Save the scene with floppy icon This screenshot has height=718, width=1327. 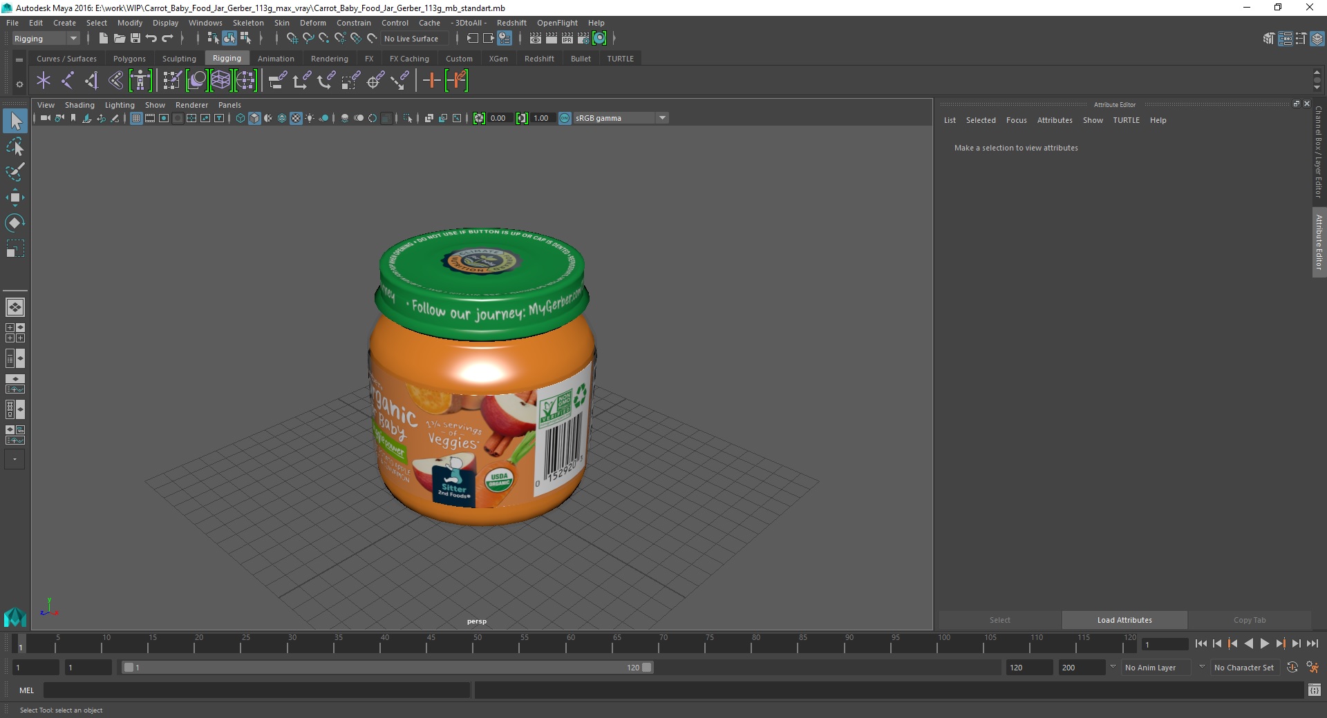(135, 39)
